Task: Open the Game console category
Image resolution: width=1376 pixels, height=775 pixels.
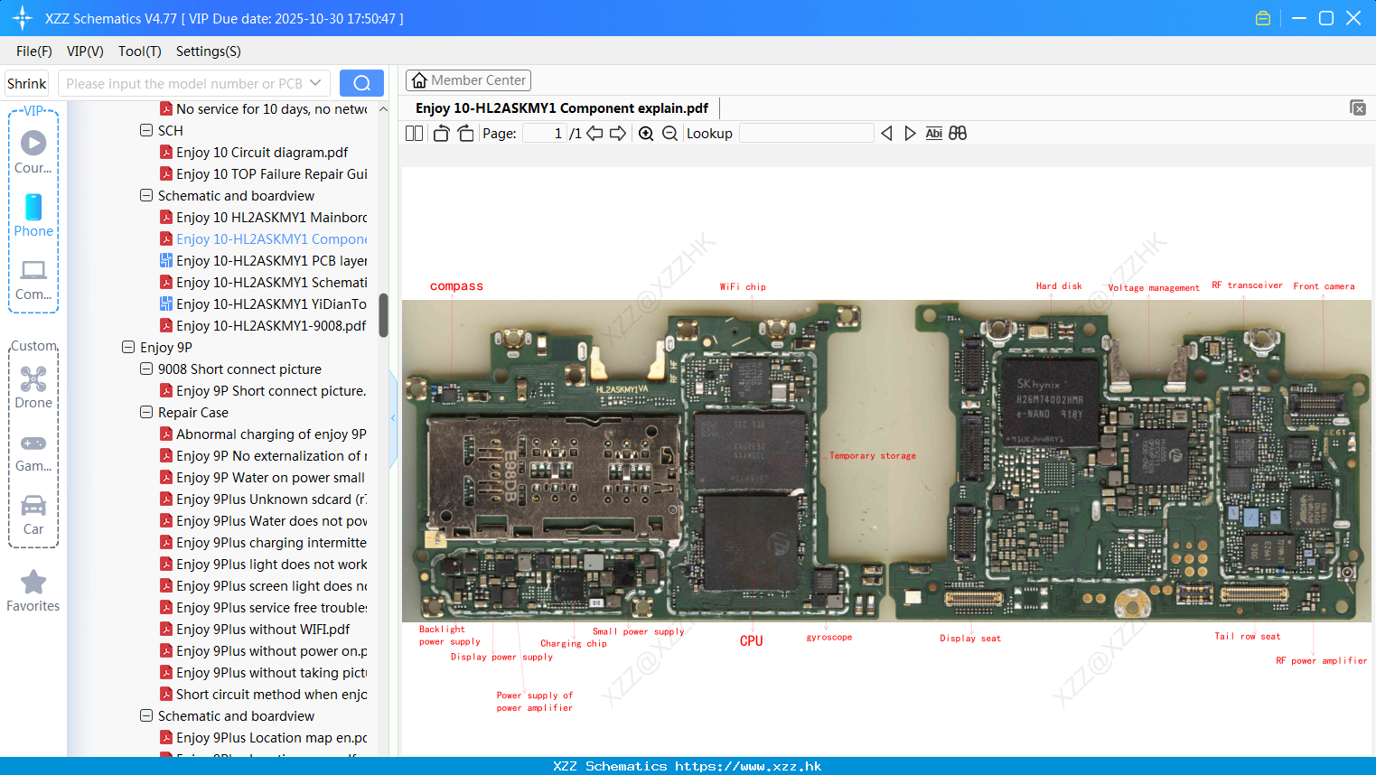Action: pos(33,452)
